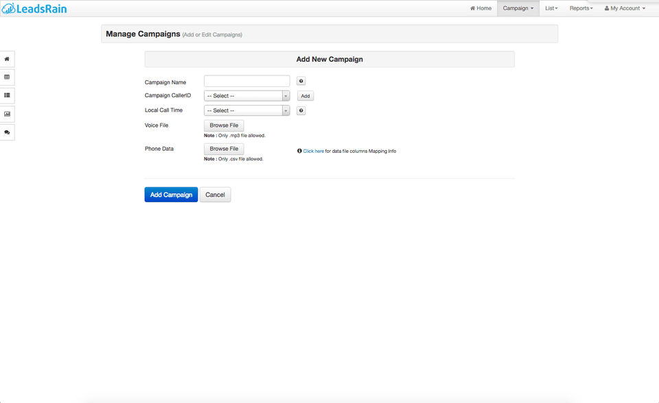Click the Add New Campaign title
659x403 pixels.
point(329,59)
